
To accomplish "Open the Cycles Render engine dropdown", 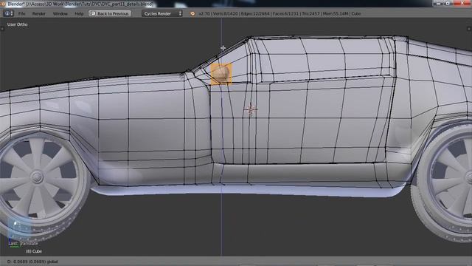I will [162, 13].
